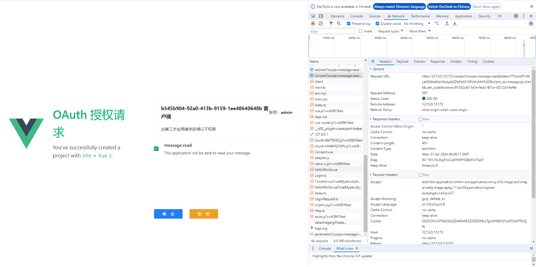Viewport: 536px width, 267px height.
Task: Open the Request types dropdown
Action: click(390, 31)
